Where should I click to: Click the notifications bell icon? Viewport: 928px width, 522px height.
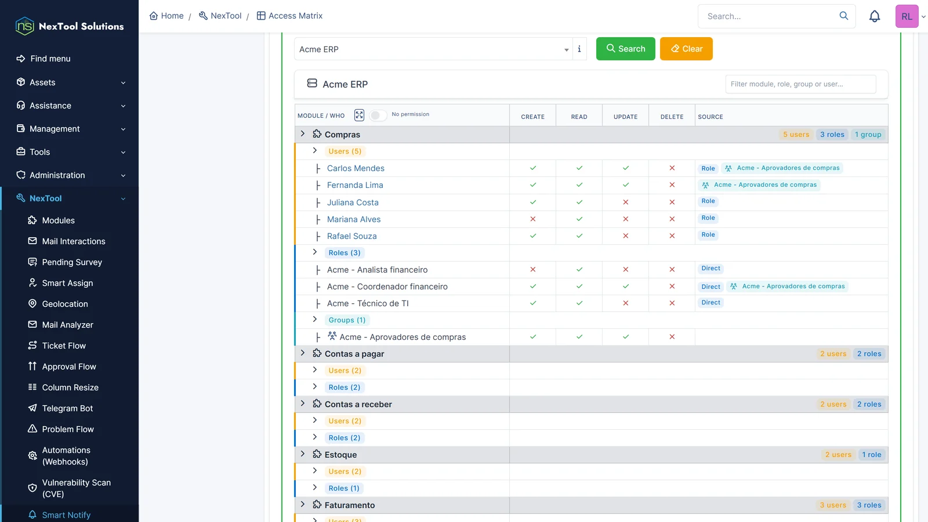click(875, 16)
